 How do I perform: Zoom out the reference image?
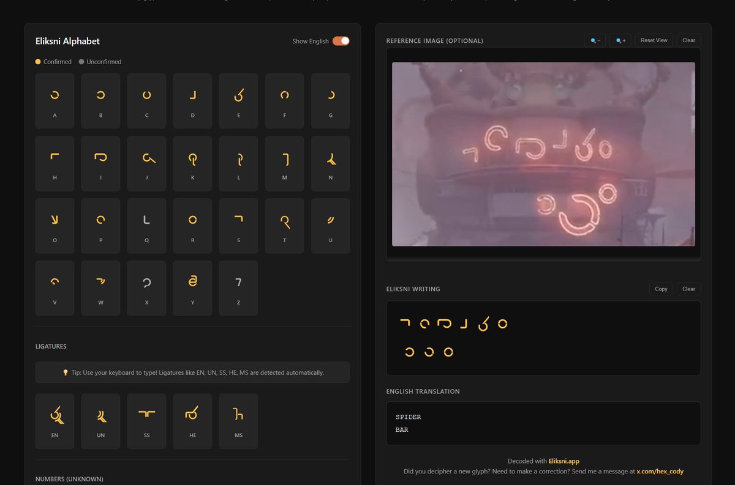[595, 40]
